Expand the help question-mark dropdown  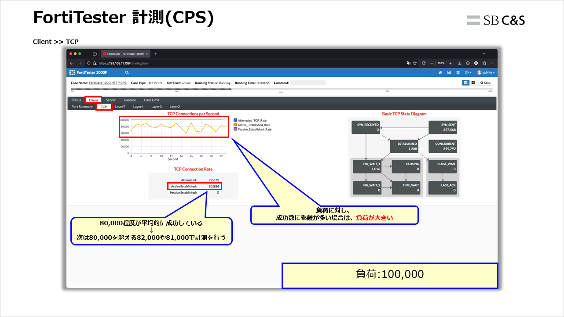click(x=467, y=72)
